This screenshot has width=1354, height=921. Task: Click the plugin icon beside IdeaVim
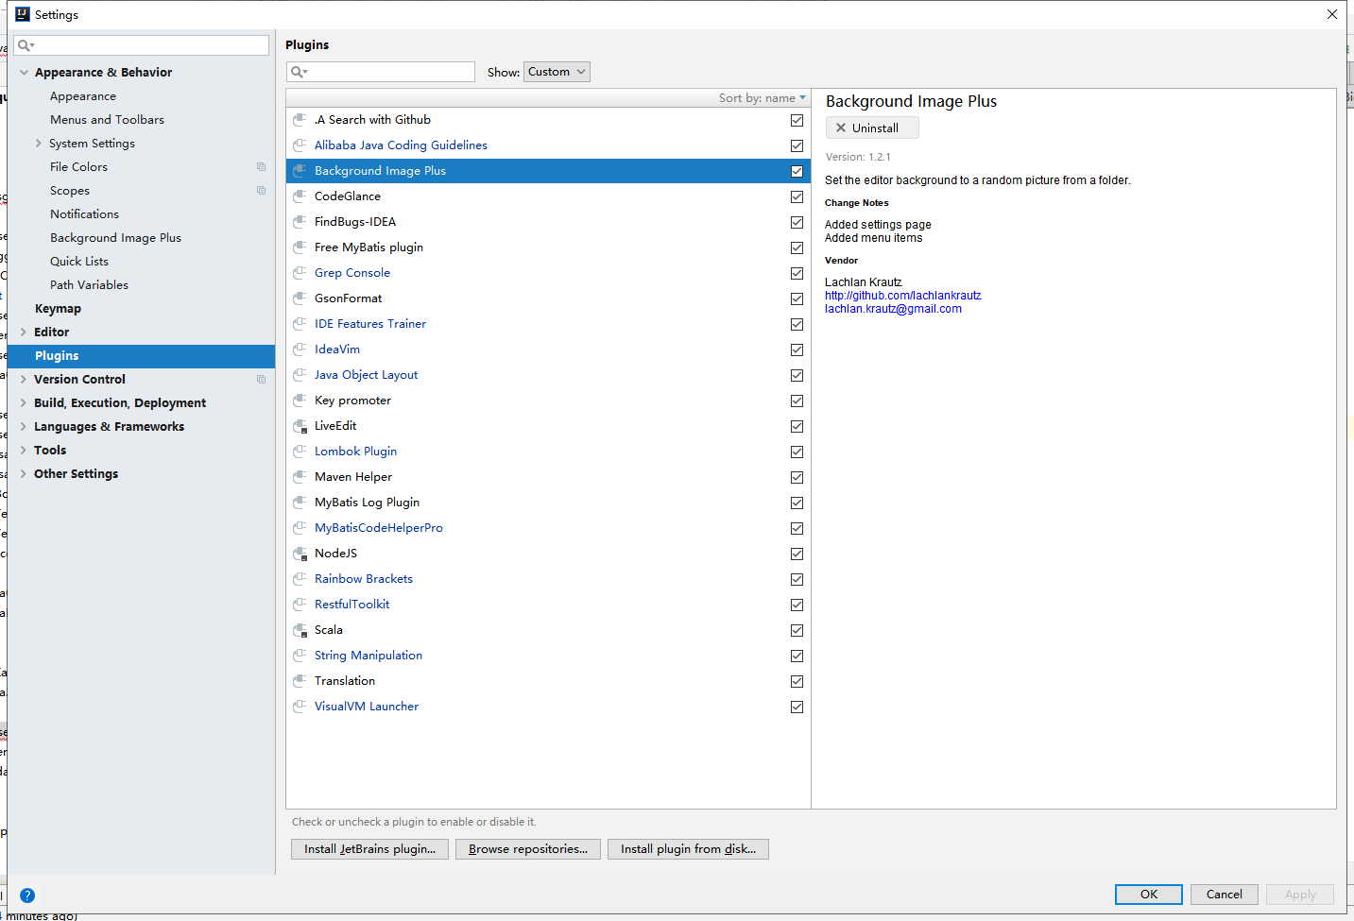300,350
